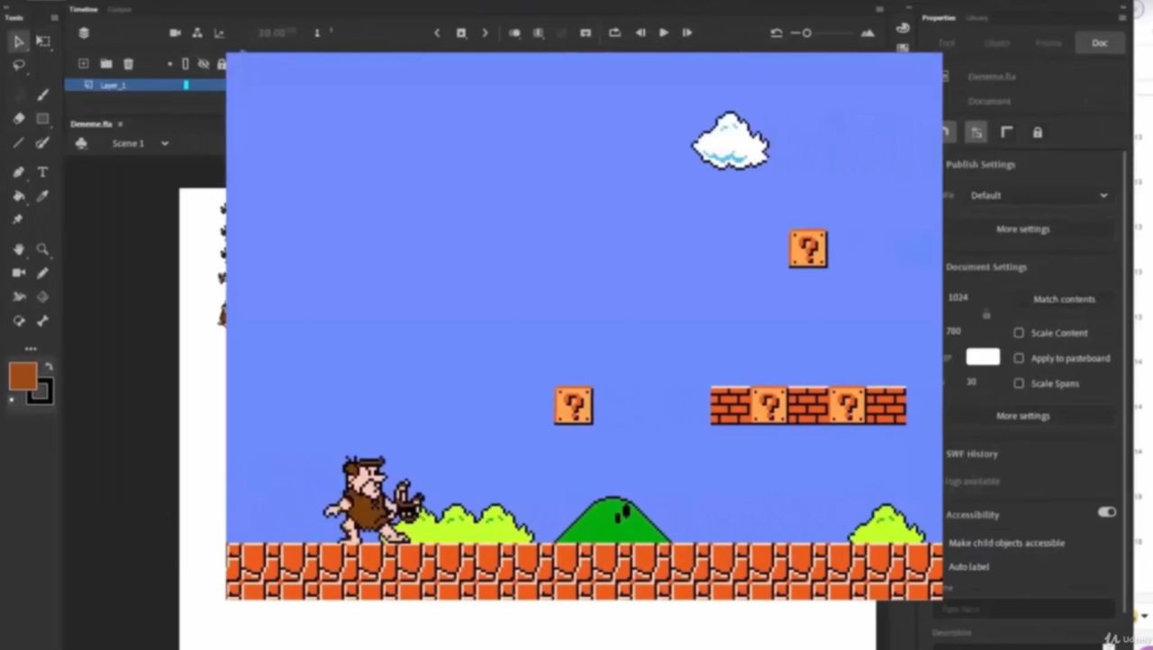This screenshot has width=1153, height=650.
Task: Select the Zoom magnifier tool
Action: (42, 249)
